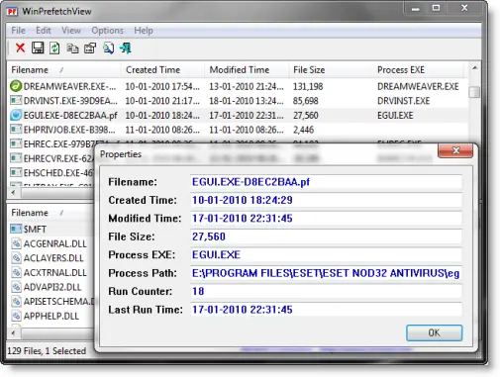
Task: Click the Process EXE field in Properties
Action: click(326, 254)
